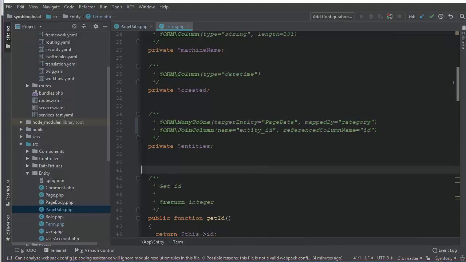
Task: Collapse the src folder
Action: (x=21, y=144)
